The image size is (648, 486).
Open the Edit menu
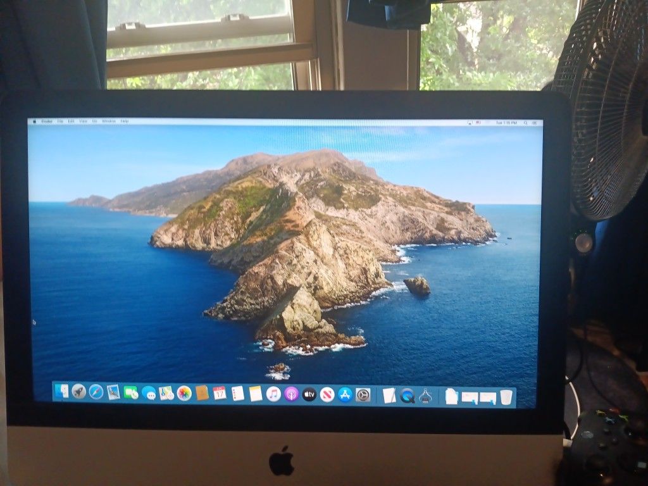pyautogui.click(x=71, y=121)
